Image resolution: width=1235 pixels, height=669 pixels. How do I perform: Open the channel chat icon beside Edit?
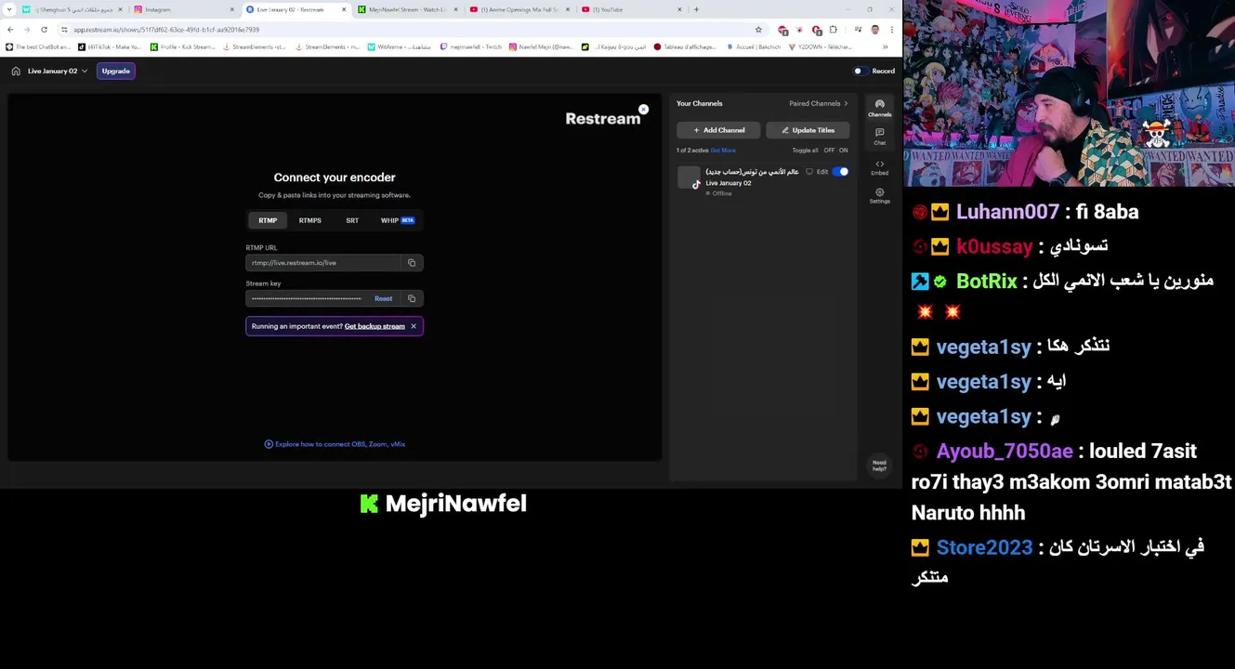pos(808,172)
